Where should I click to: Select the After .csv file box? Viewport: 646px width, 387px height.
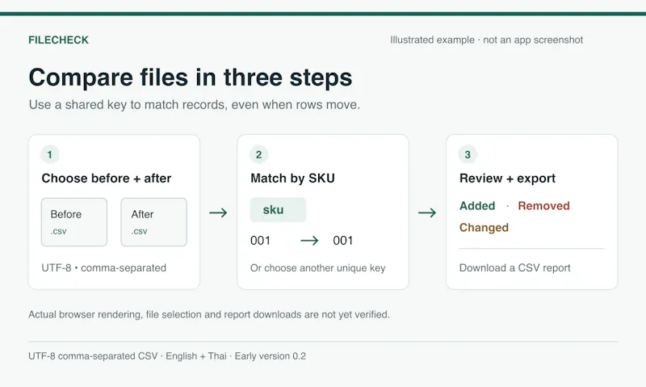click(153, 222)
